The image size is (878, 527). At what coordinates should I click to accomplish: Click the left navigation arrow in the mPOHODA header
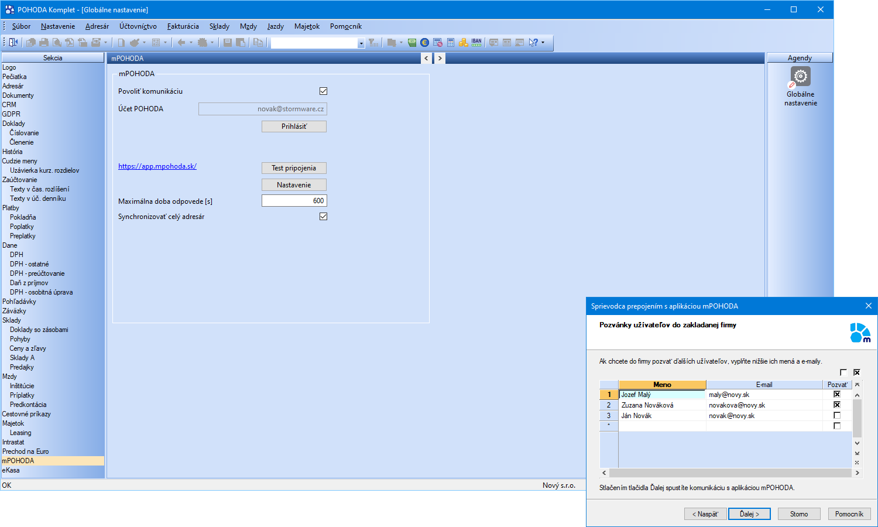tap(426, 58)
